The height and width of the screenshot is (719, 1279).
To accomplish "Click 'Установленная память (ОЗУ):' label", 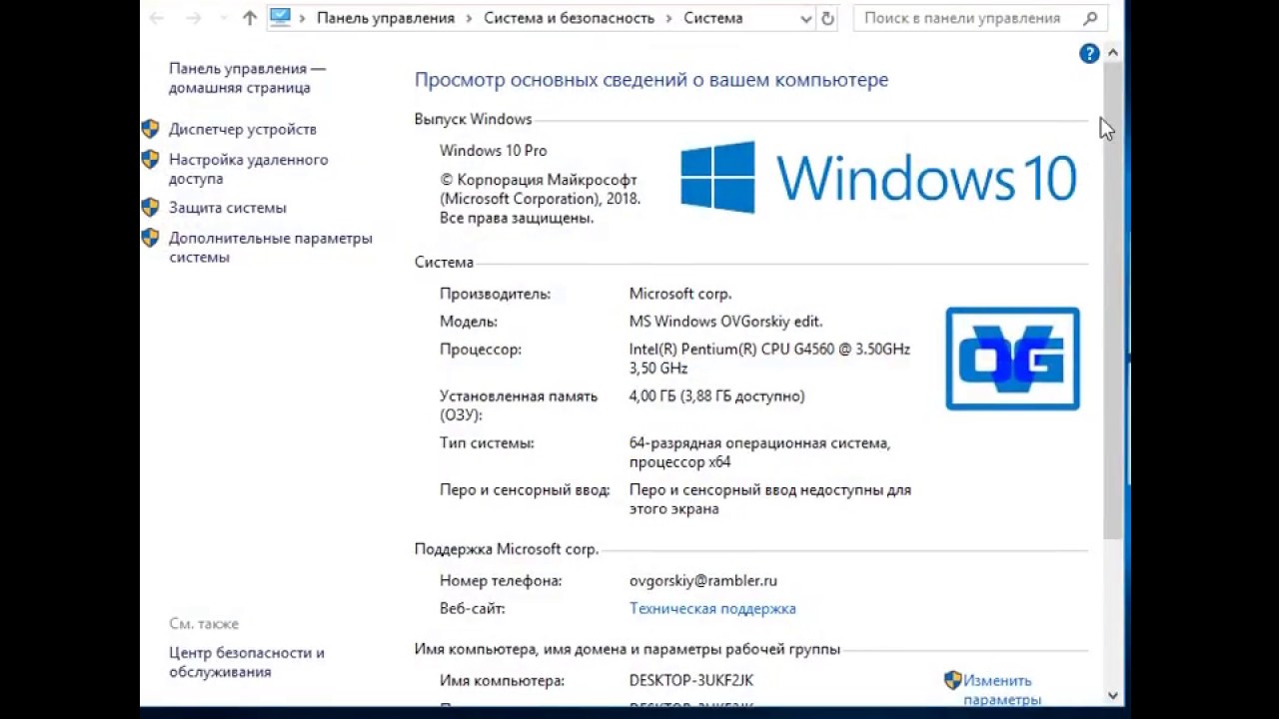I will (x=519, y=405).
